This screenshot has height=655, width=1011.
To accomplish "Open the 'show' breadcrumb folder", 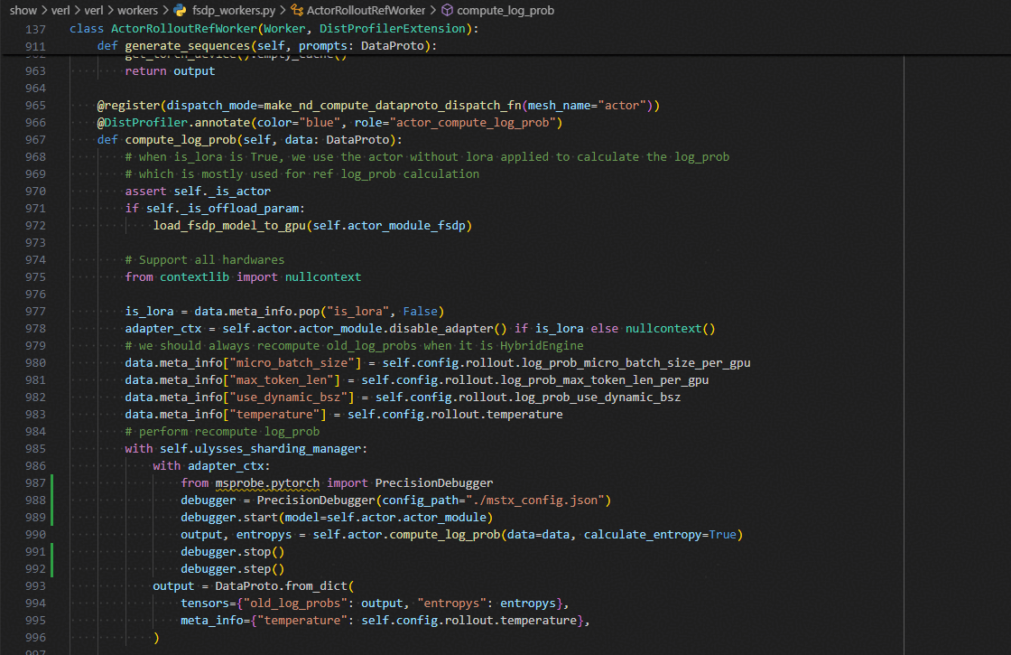I will pyautogui.click(x=23, y=10).
